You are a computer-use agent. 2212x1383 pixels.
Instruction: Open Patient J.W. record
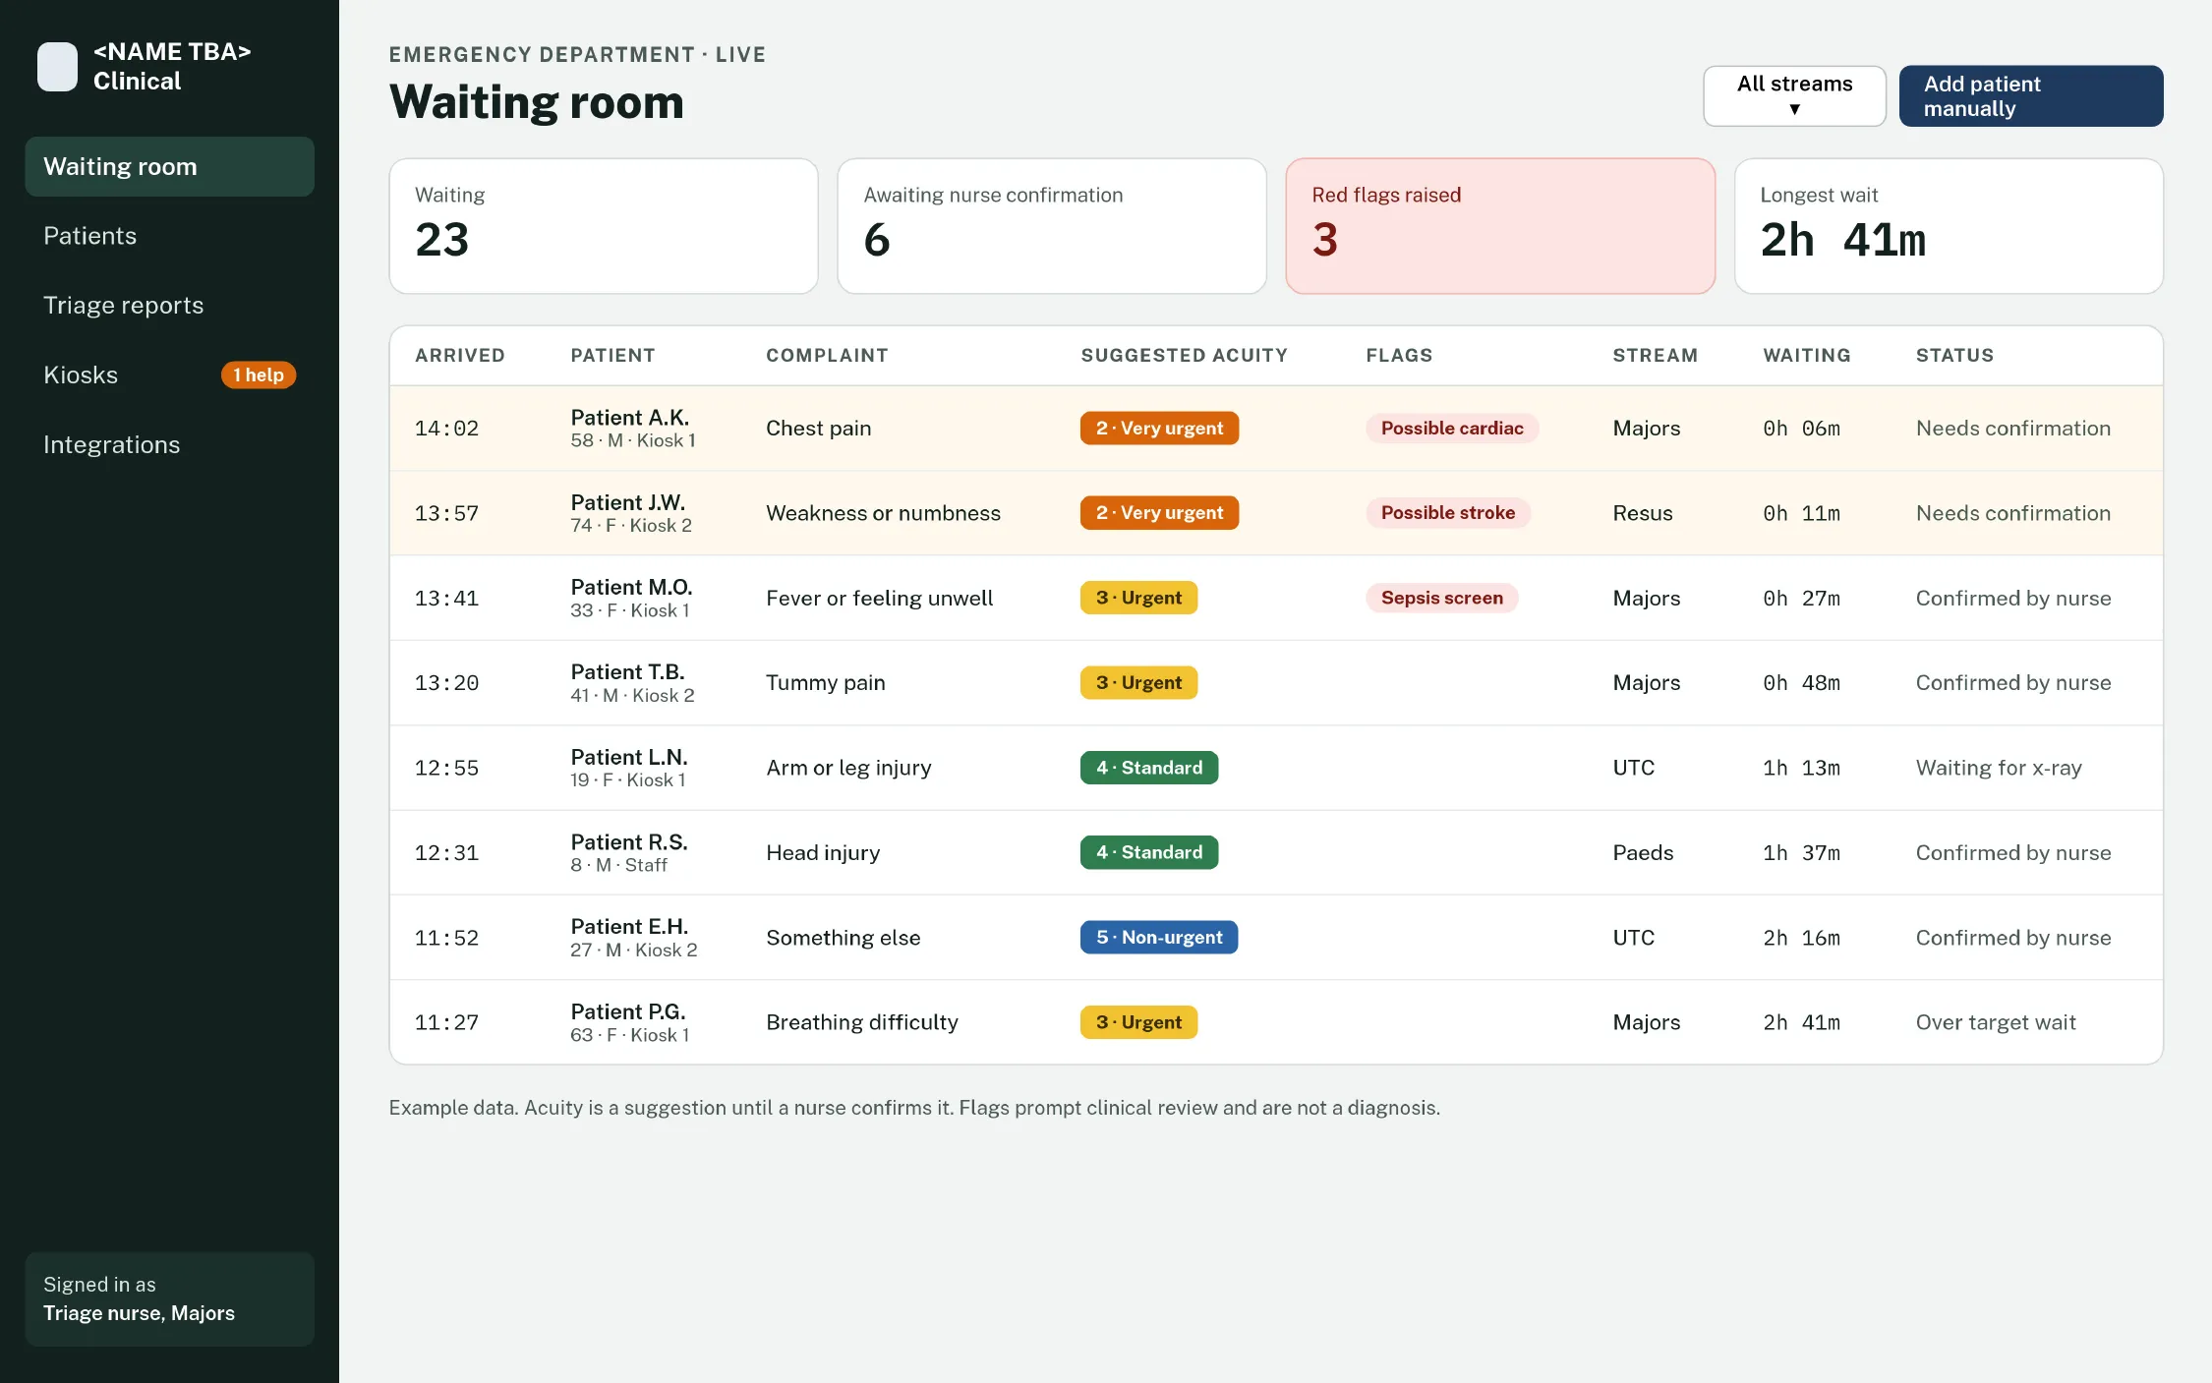pyautogui.click(x=1276, y=513)
